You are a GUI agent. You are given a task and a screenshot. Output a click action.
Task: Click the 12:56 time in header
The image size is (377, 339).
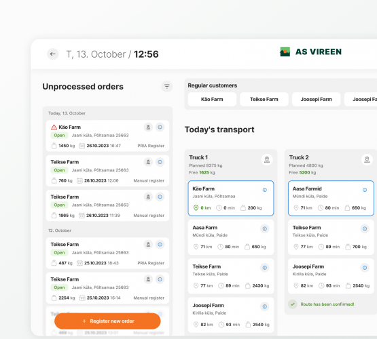click(x=146, y=54)
